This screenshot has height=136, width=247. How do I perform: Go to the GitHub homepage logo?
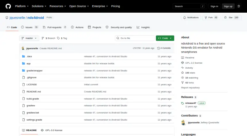coord(8,6)
